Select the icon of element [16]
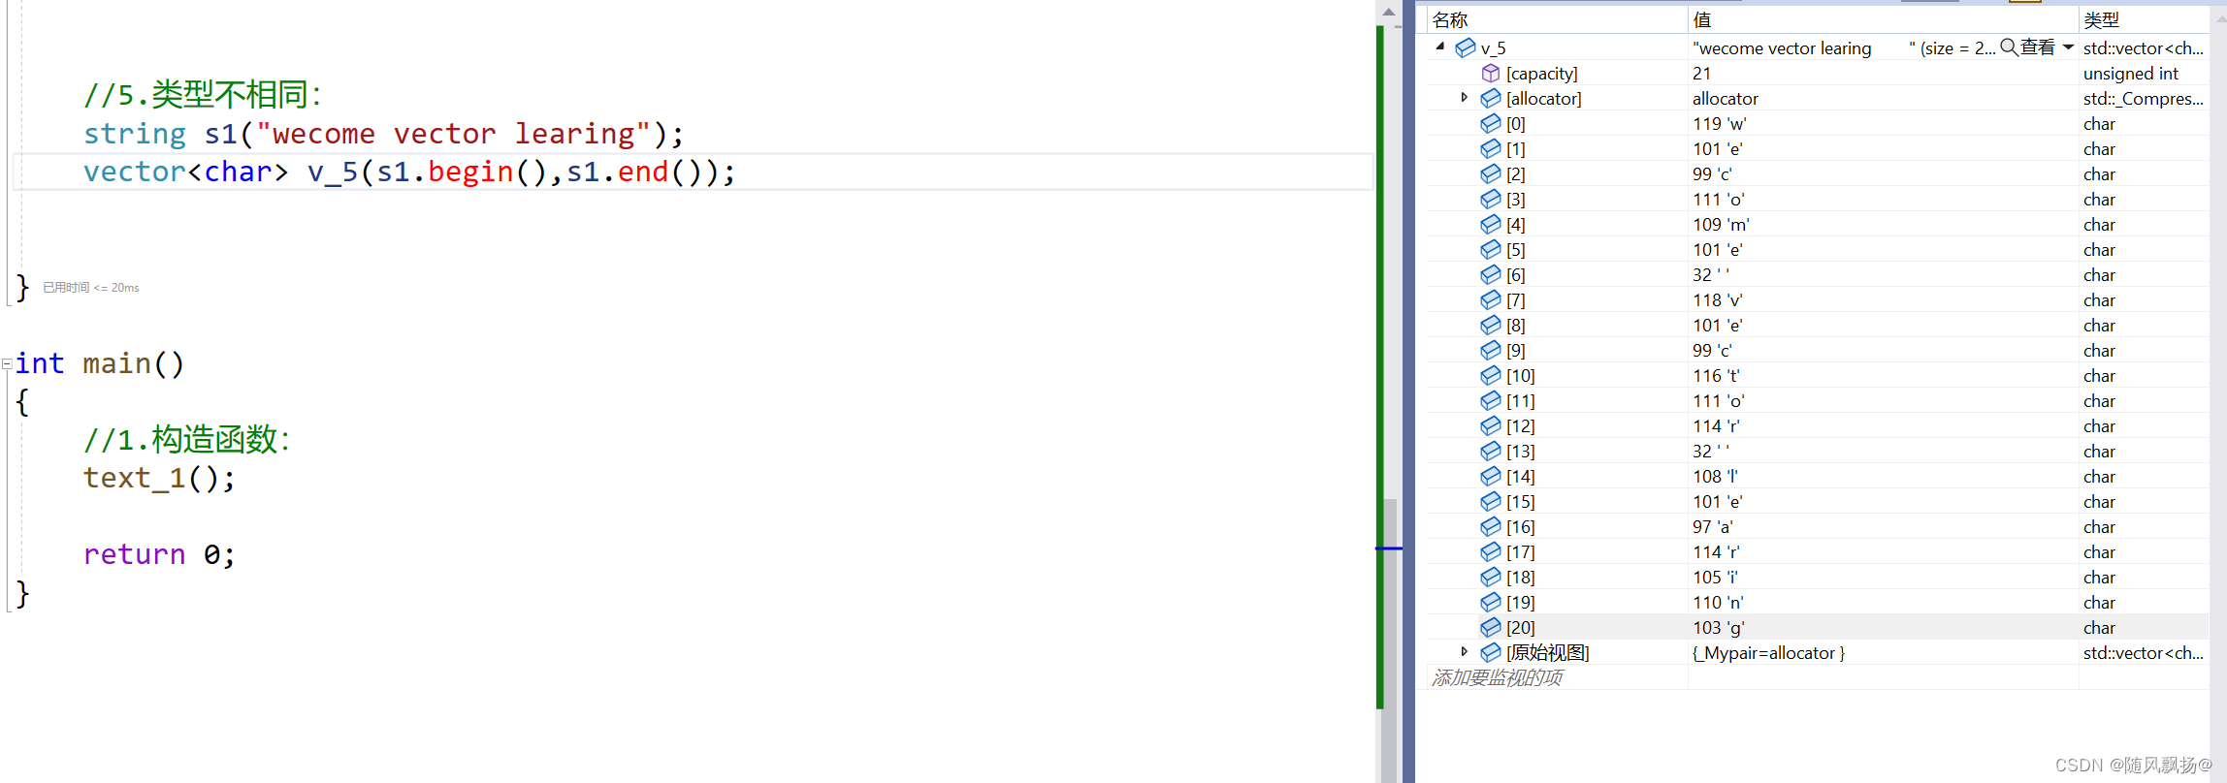2227x783 pixels. tap(1491, 526)
